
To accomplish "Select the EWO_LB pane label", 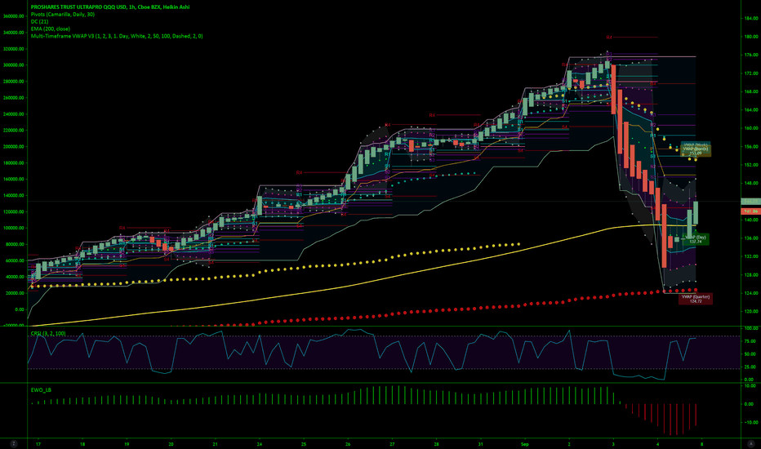I will 41,389.
